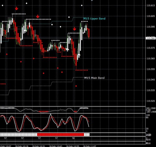Select the leftmost white buy arrow
The image size is (156, 147).
point(25,31)
